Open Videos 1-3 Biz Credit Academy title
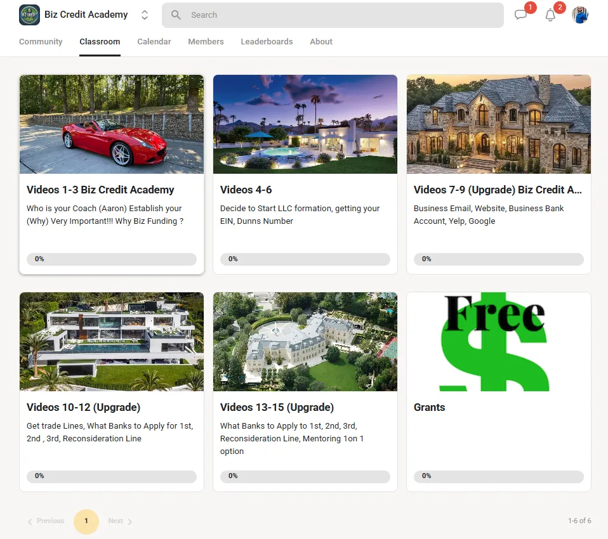 [x=100, y=190]
